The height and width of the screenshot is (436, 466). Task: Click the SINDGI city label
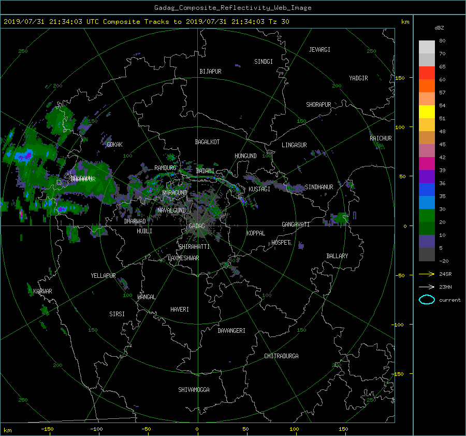tap(264, 62)
